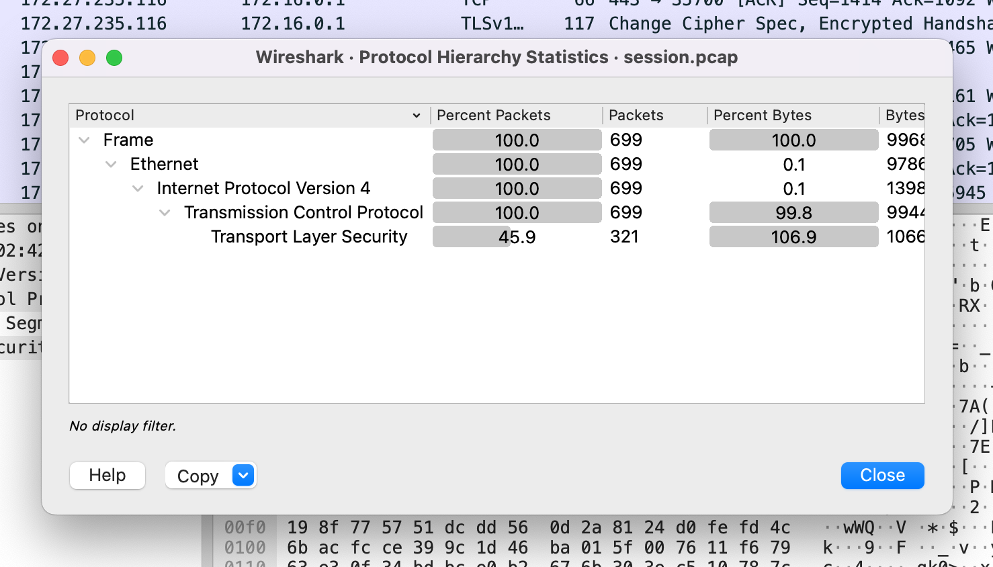Click hex row 00f0 in main window

(603, 527)
